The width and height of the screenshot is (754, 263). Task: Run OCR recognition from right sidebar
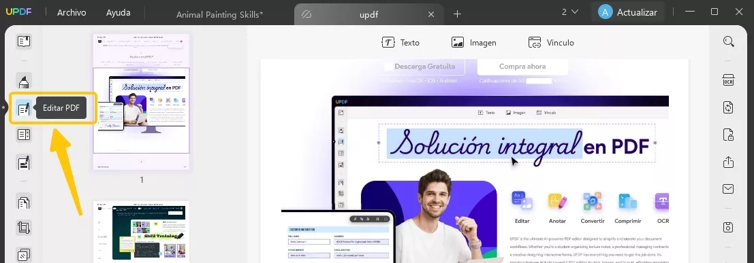pyautogui.click(x=729, y=80)
